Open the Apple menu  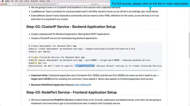pos(3,1)
